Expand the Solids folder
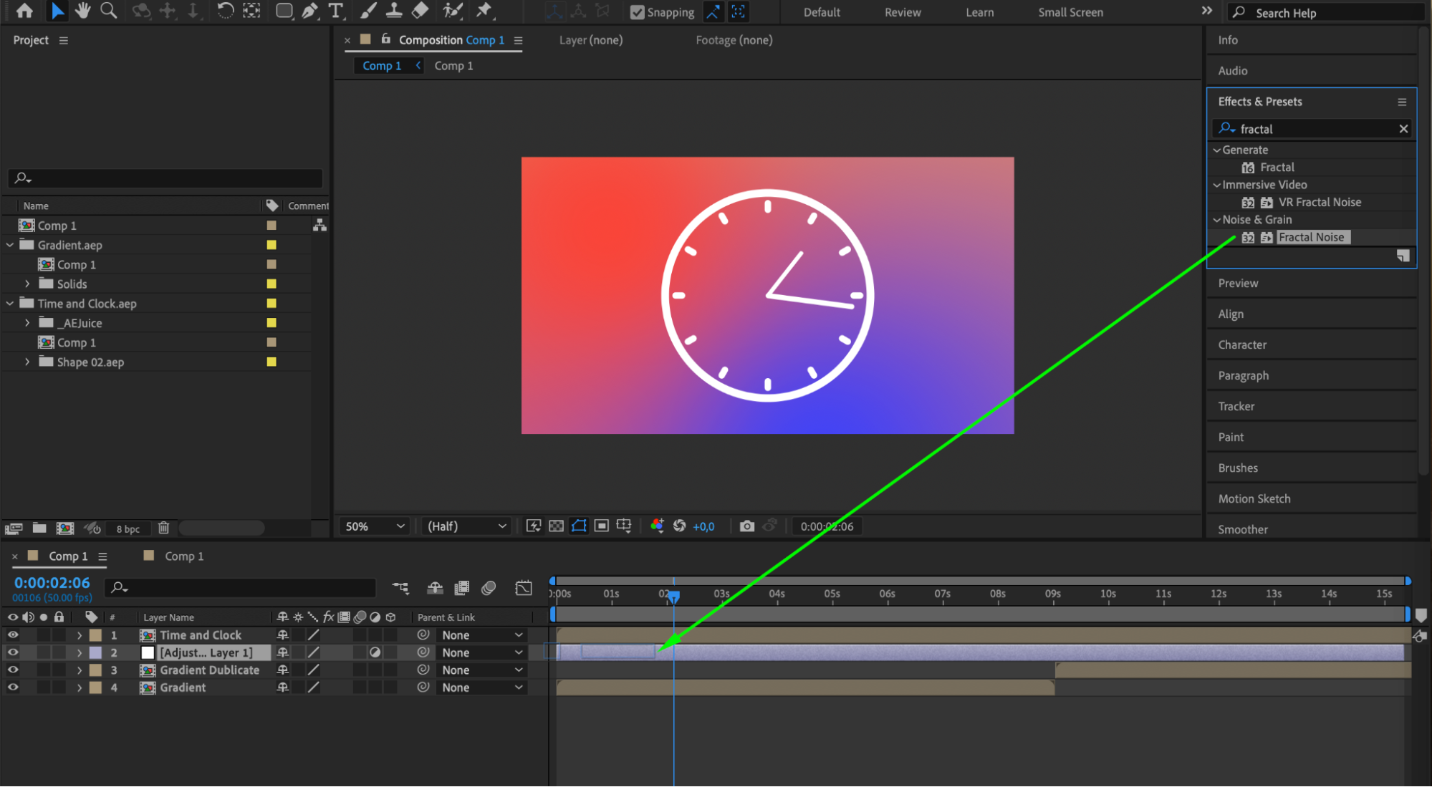Screen dimensions: 1432x787 coord(27,284)
